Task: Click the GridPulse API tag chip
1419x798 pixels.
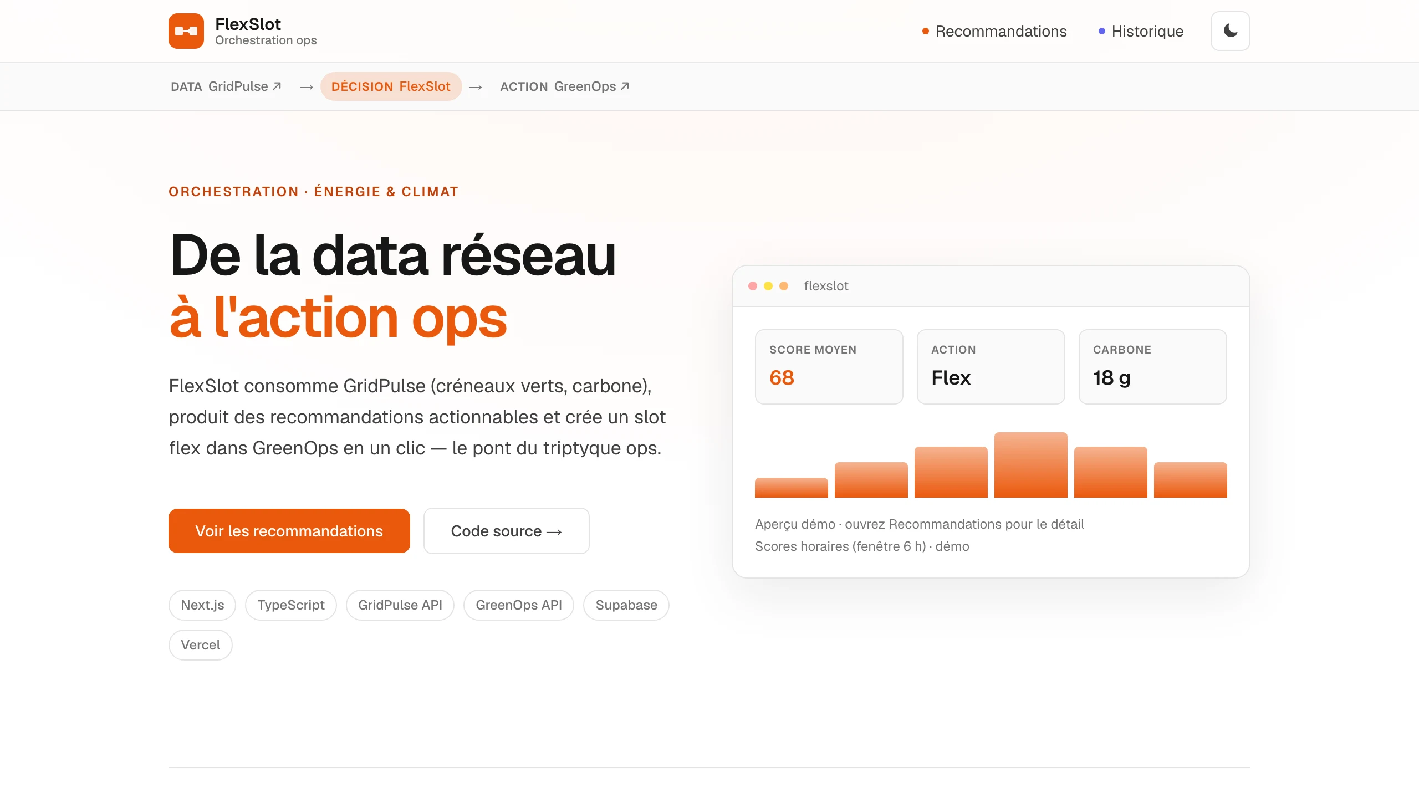Action: tap(400, 605)
